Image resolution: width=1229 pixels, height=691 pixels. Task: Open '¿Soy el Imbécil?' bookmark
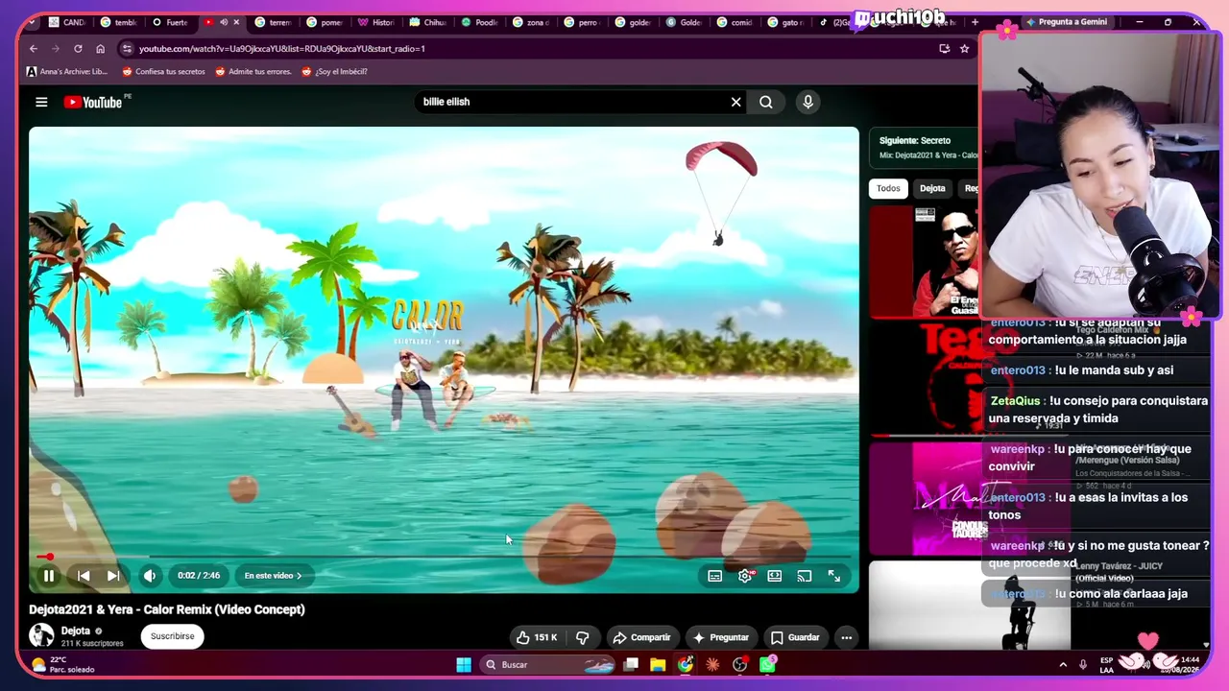[x=334, y=71]
